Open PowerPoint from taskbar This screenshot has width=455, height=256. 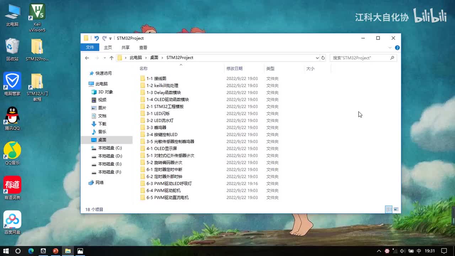click(55, 251)
